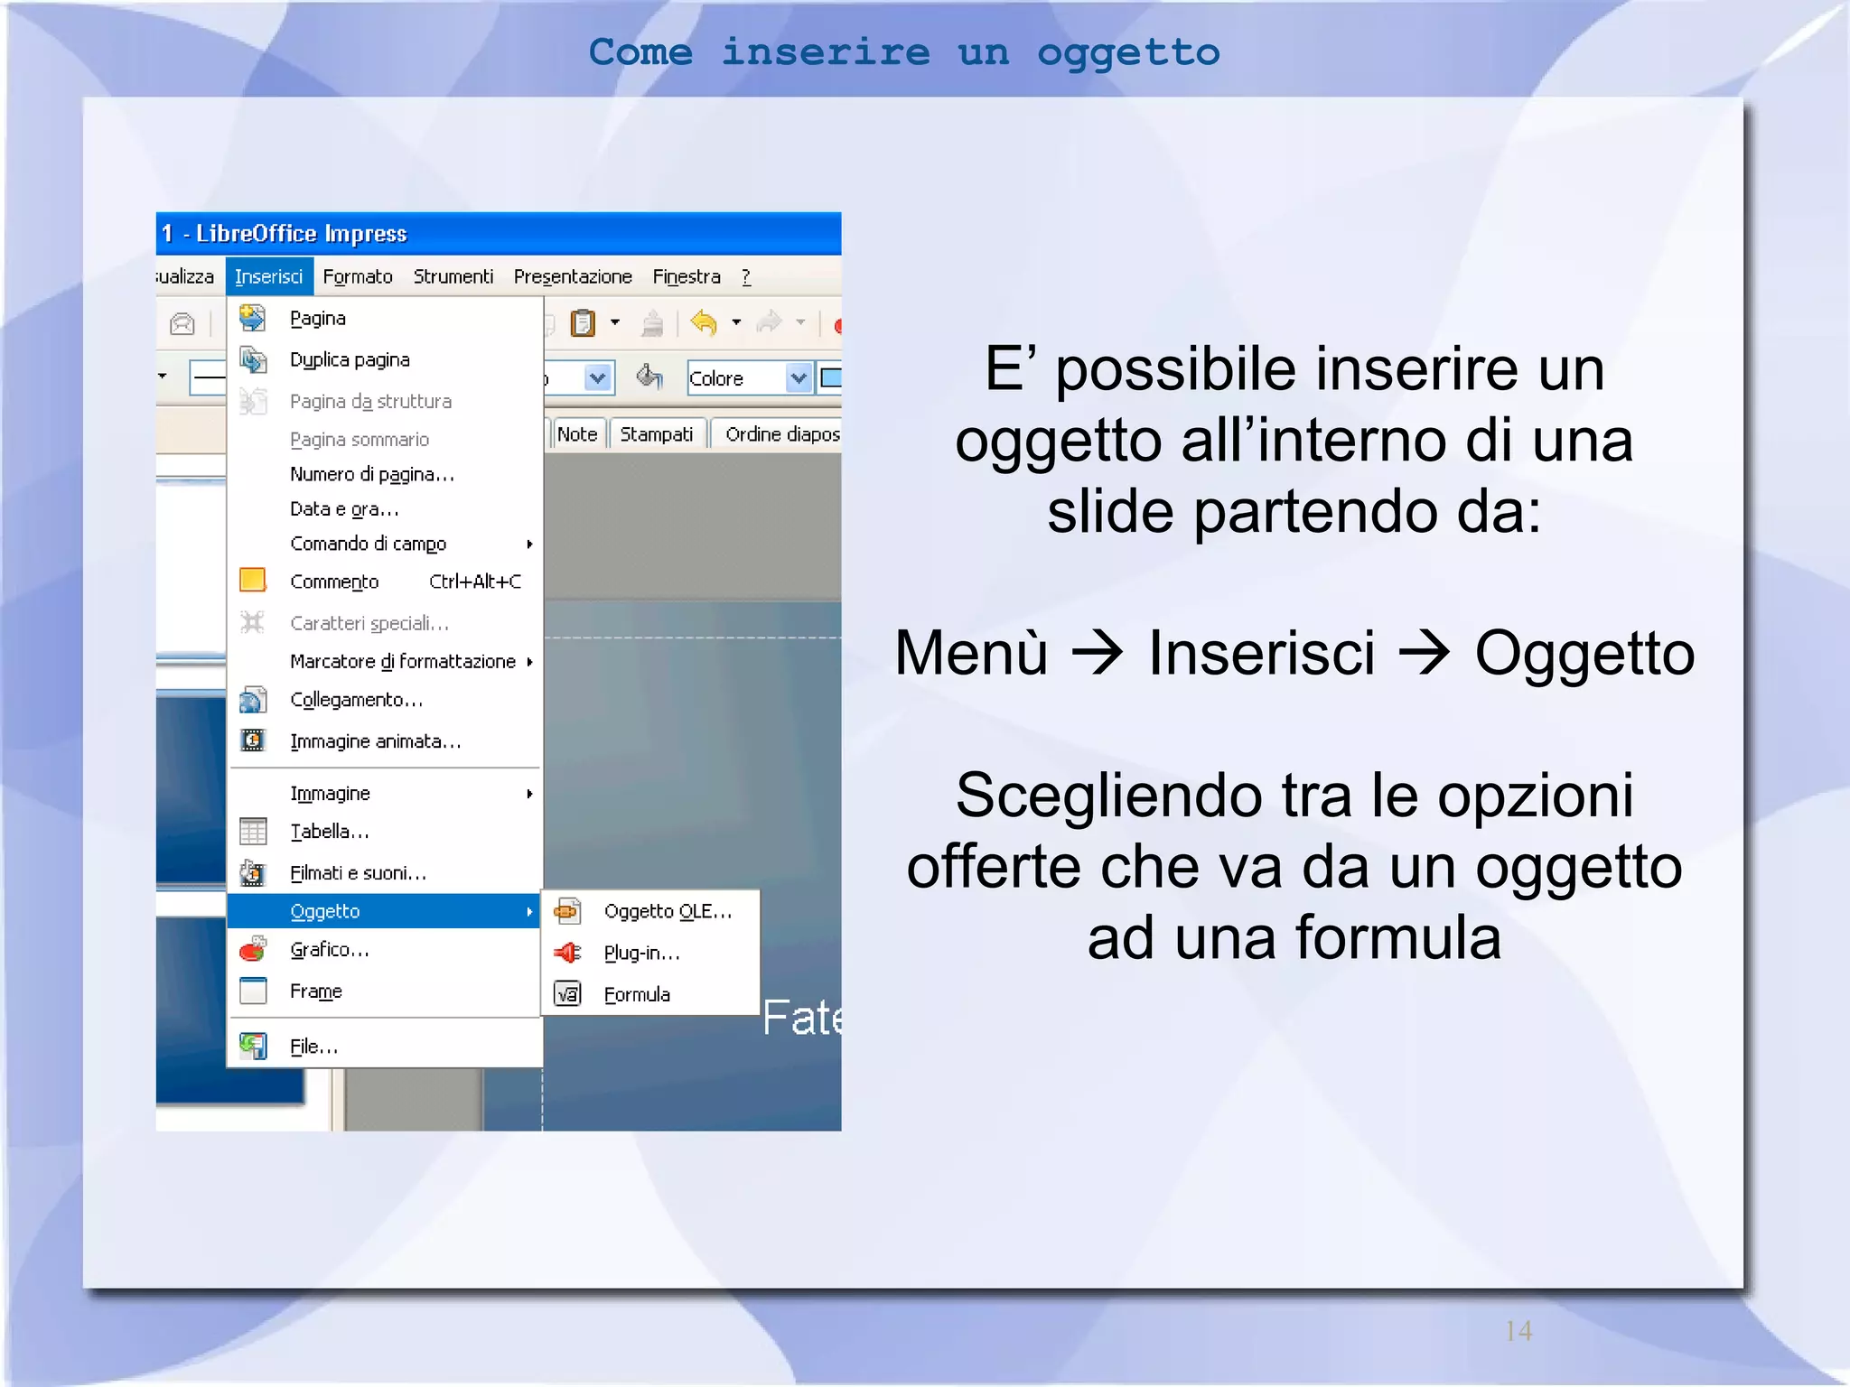1850x1387 pixels.
Task: Choose Collegamento... menu entry
Action: click(386, 700)
